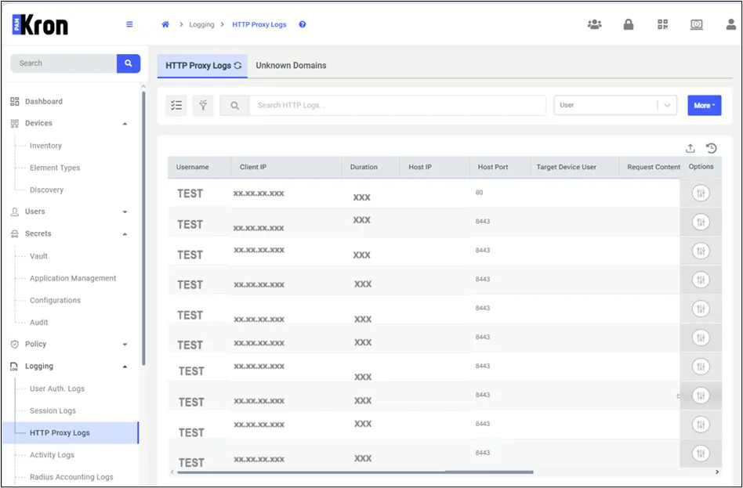The width and height of the screenshot is (743, 488).
Task: Open options icon in the fourth table row
Action: point(701,280)
